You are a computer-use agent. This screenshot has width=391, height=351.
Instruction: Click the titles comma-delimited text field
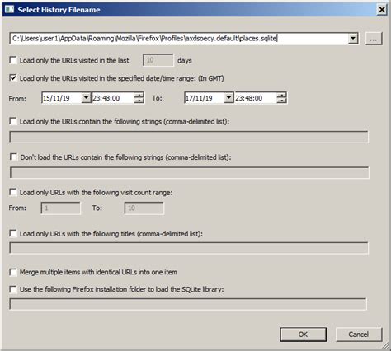(x=189, y=248)
